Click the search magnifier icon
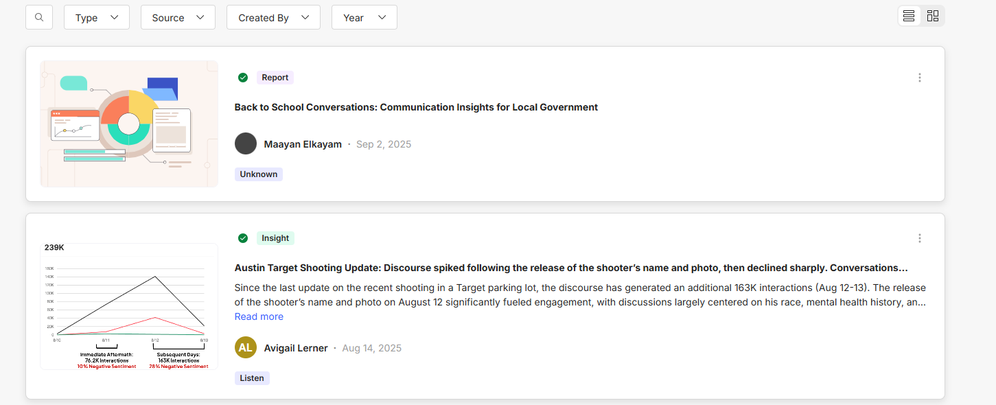The height and width of the screenshot is (405, 996). coord(39,17)
